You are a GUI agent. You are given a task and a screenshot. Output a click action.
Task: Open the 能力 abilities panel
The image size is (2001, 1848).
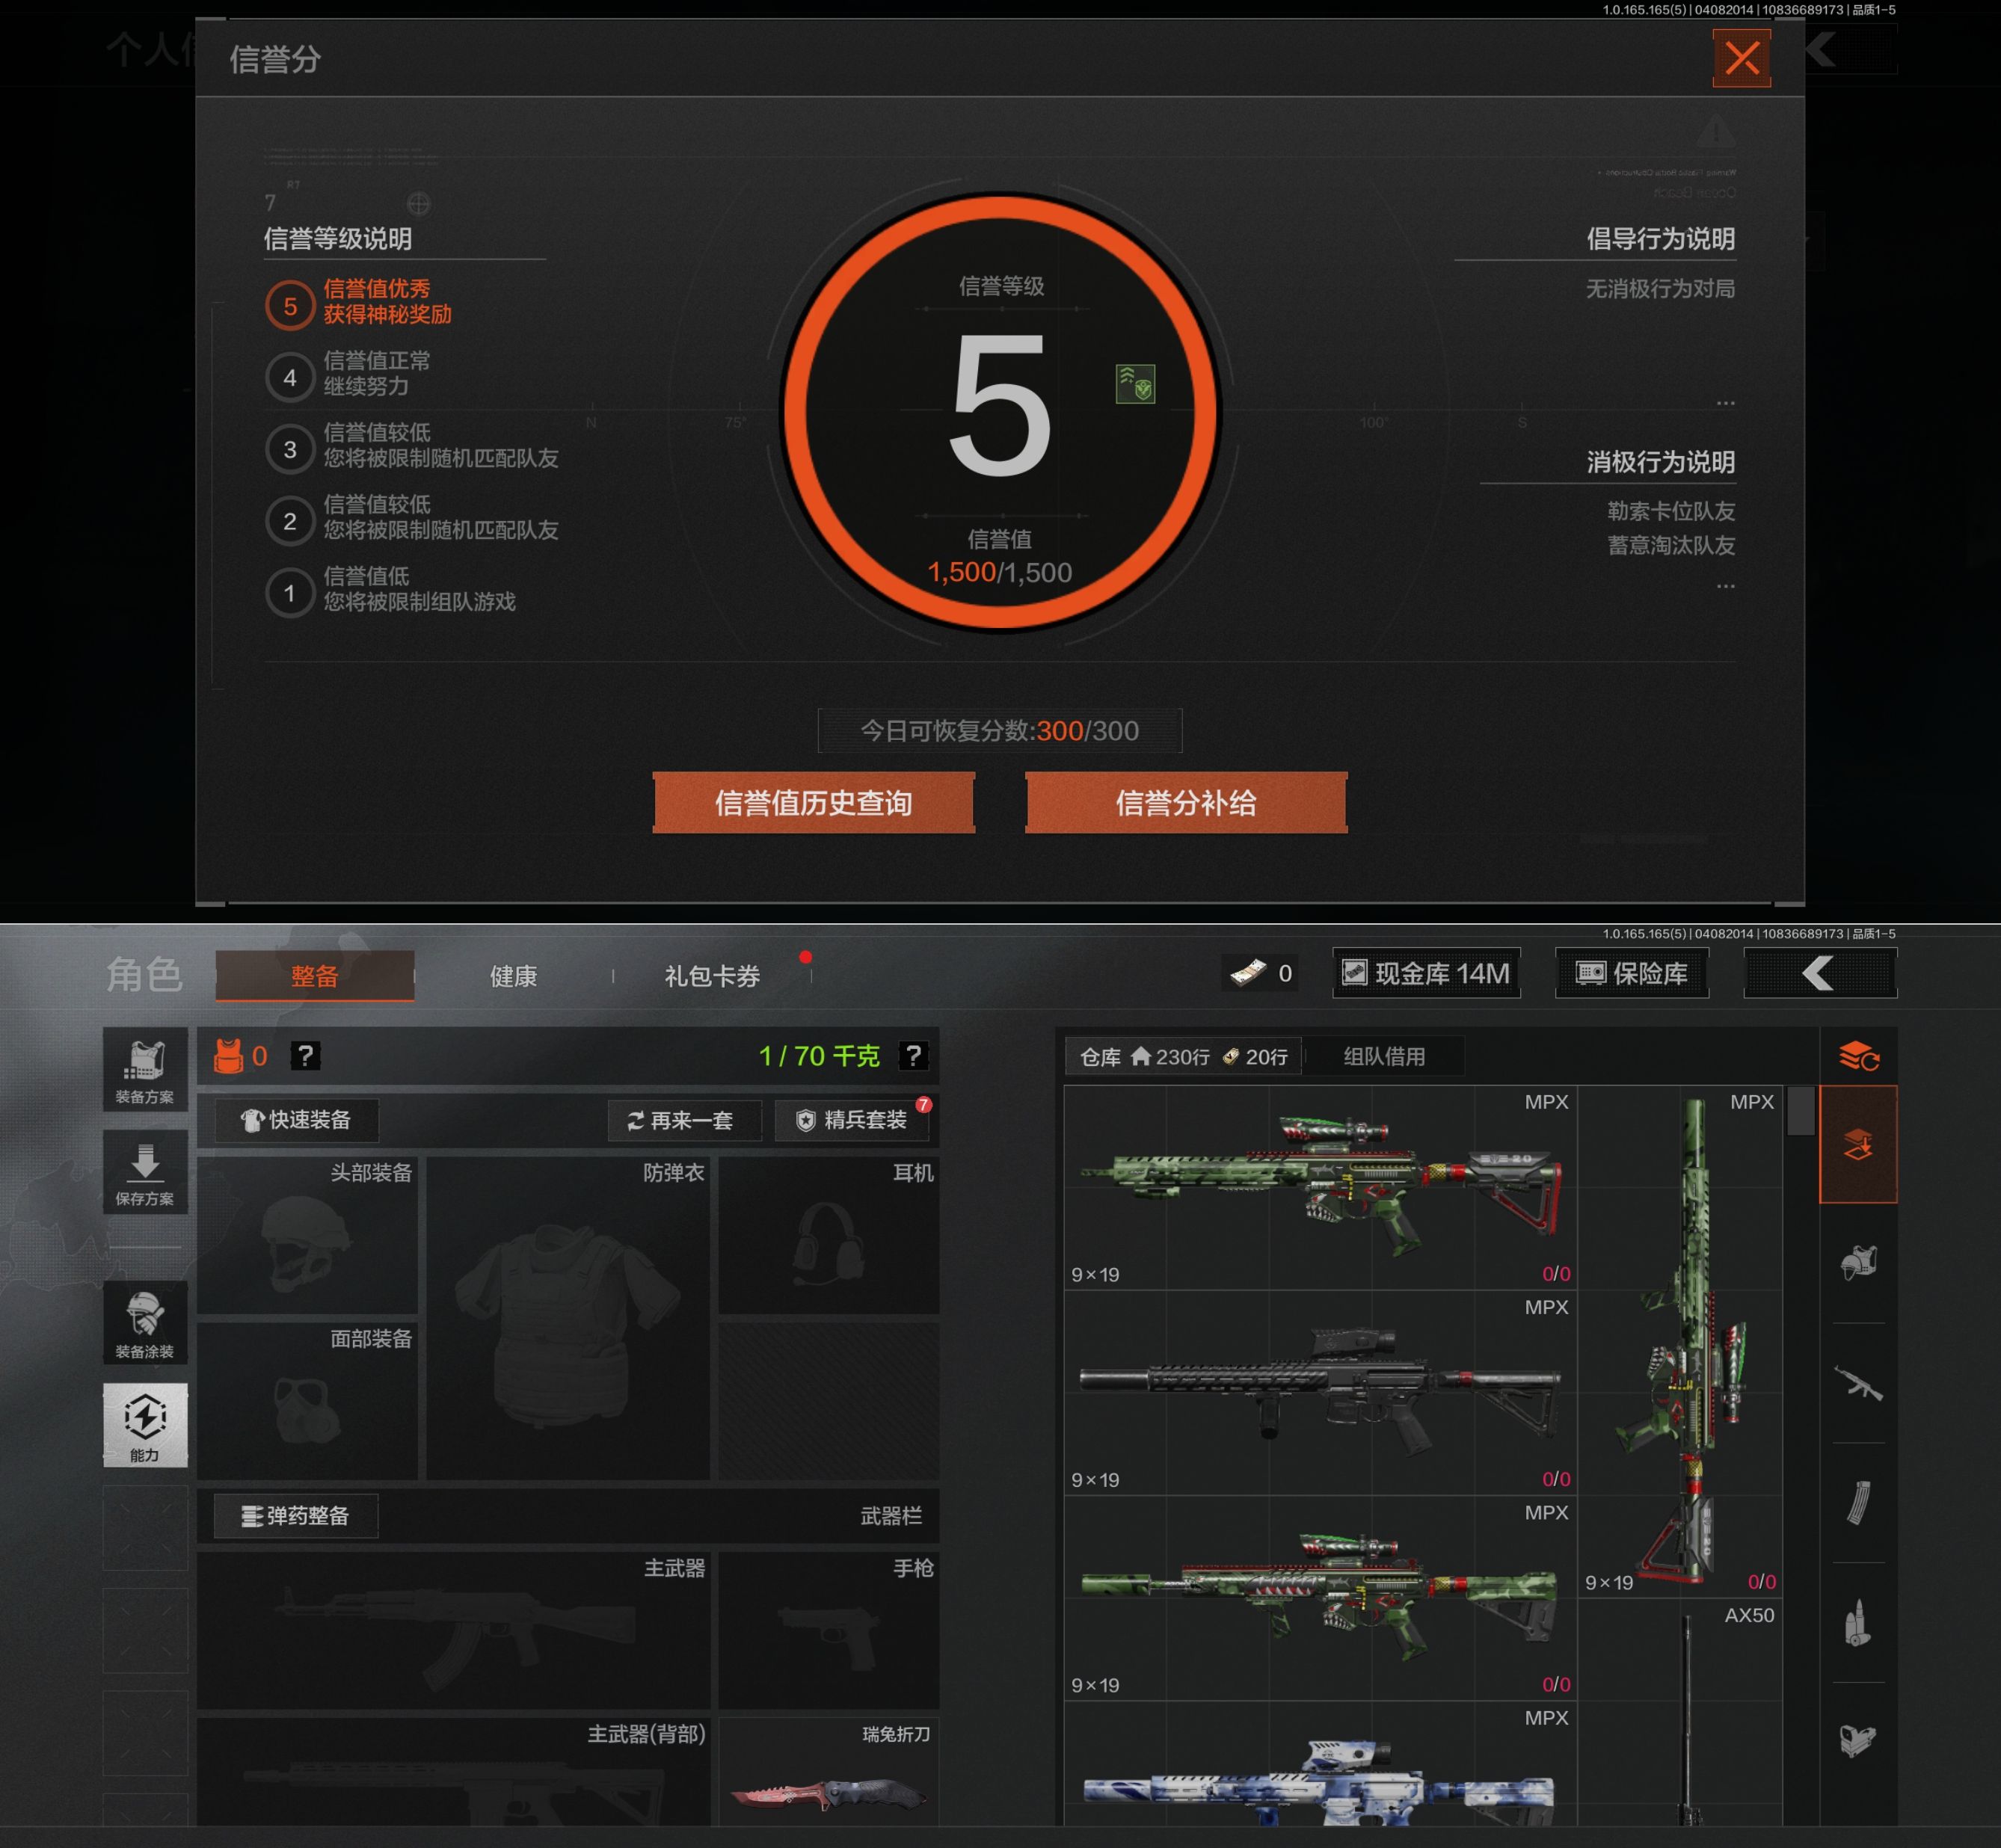click(x=145, y=1425)
